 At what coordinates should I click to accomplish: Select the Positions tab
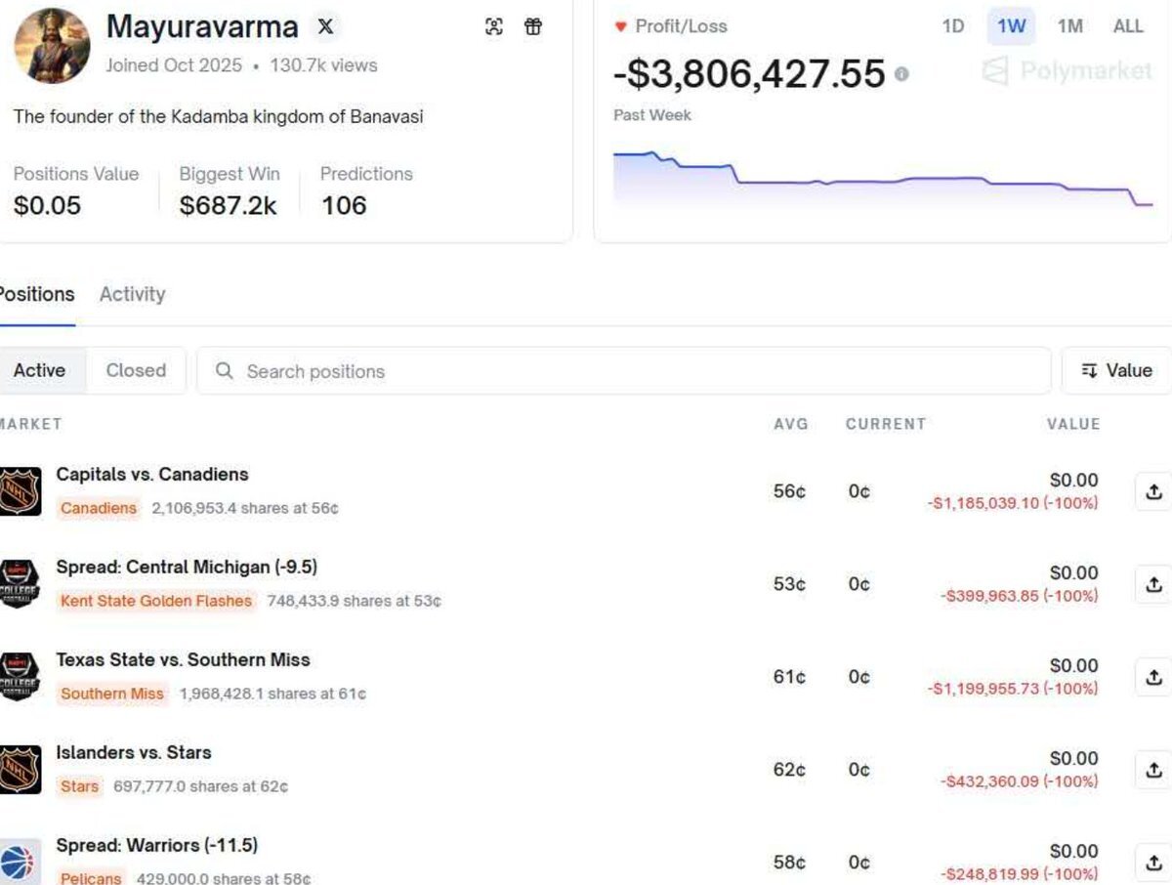tap(36, 294)
